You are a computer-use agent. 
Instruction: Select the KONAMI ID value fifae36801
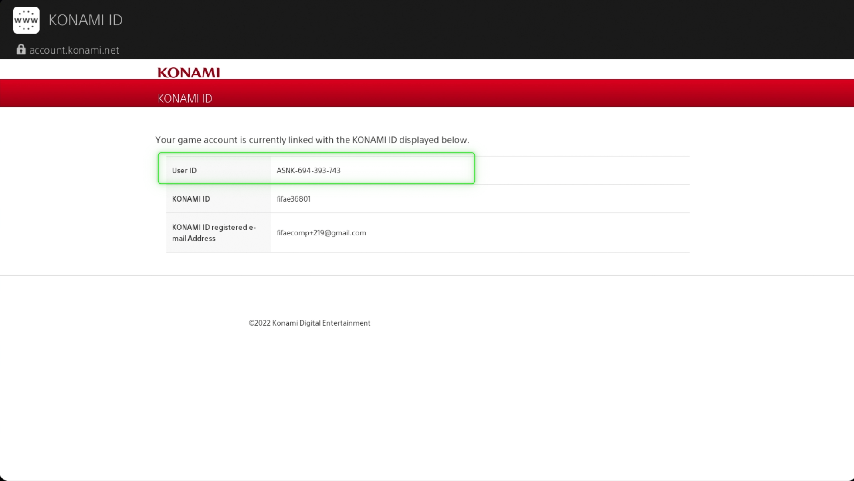coord(293,198)
